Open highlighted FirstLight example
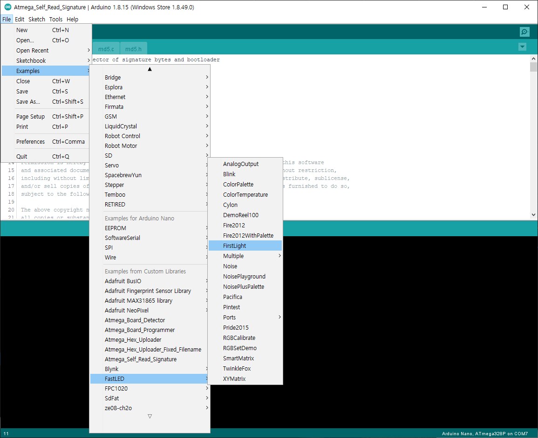Image resolution: width=538 pixels, height=438 pixels. (245, 246)
